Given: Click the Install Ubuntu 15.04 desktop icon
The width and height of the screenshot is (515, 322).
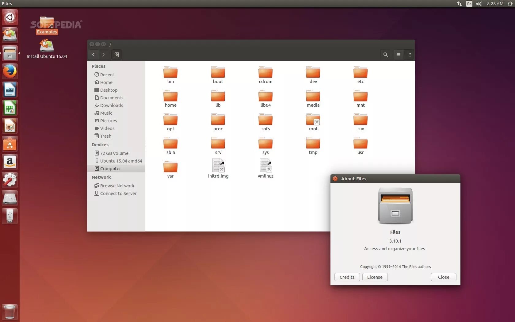Looking at the screenshot, I should coord(47,49).
